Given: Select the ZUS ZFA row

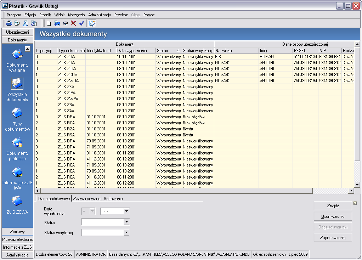Looking at the screenshot, I should point(194,87).
